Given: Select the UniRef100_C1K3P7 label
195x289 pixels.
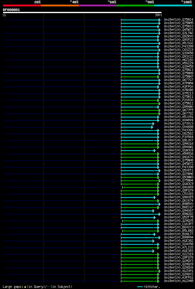Looking at the screenshot, I should tap(179, 224).
